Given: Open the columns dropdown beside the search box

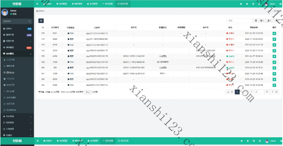Looking at the screenshot, I should pos(262,21).
